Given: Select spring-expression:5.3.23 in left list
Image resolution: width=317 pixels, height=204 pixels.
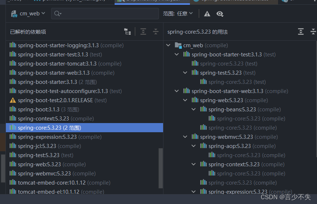Looking at the screenshot, I should click(84, 137).
